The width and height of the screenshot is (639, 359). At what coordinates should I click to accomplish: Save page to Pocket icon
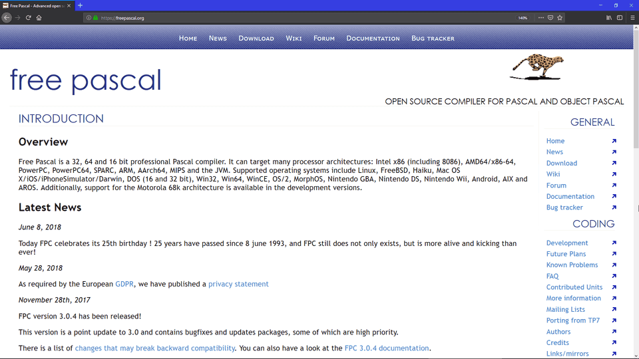tap(550, 18)
